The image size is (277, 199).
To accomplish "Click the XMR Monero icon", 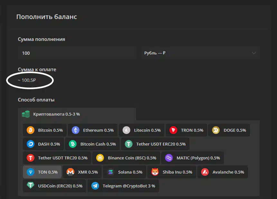I will pyautogui.click(x=70, y=172).
